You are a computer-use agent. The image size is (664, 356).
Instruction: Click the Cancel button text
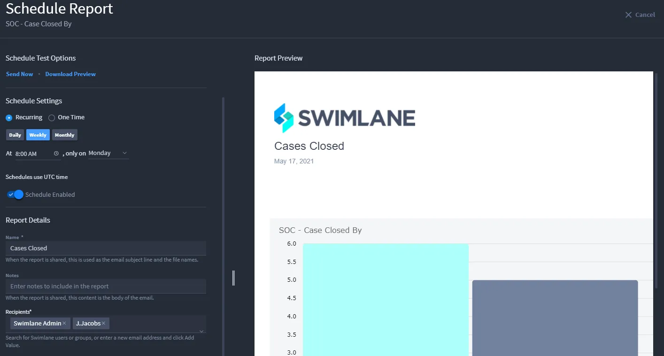[x=645, y=15]
